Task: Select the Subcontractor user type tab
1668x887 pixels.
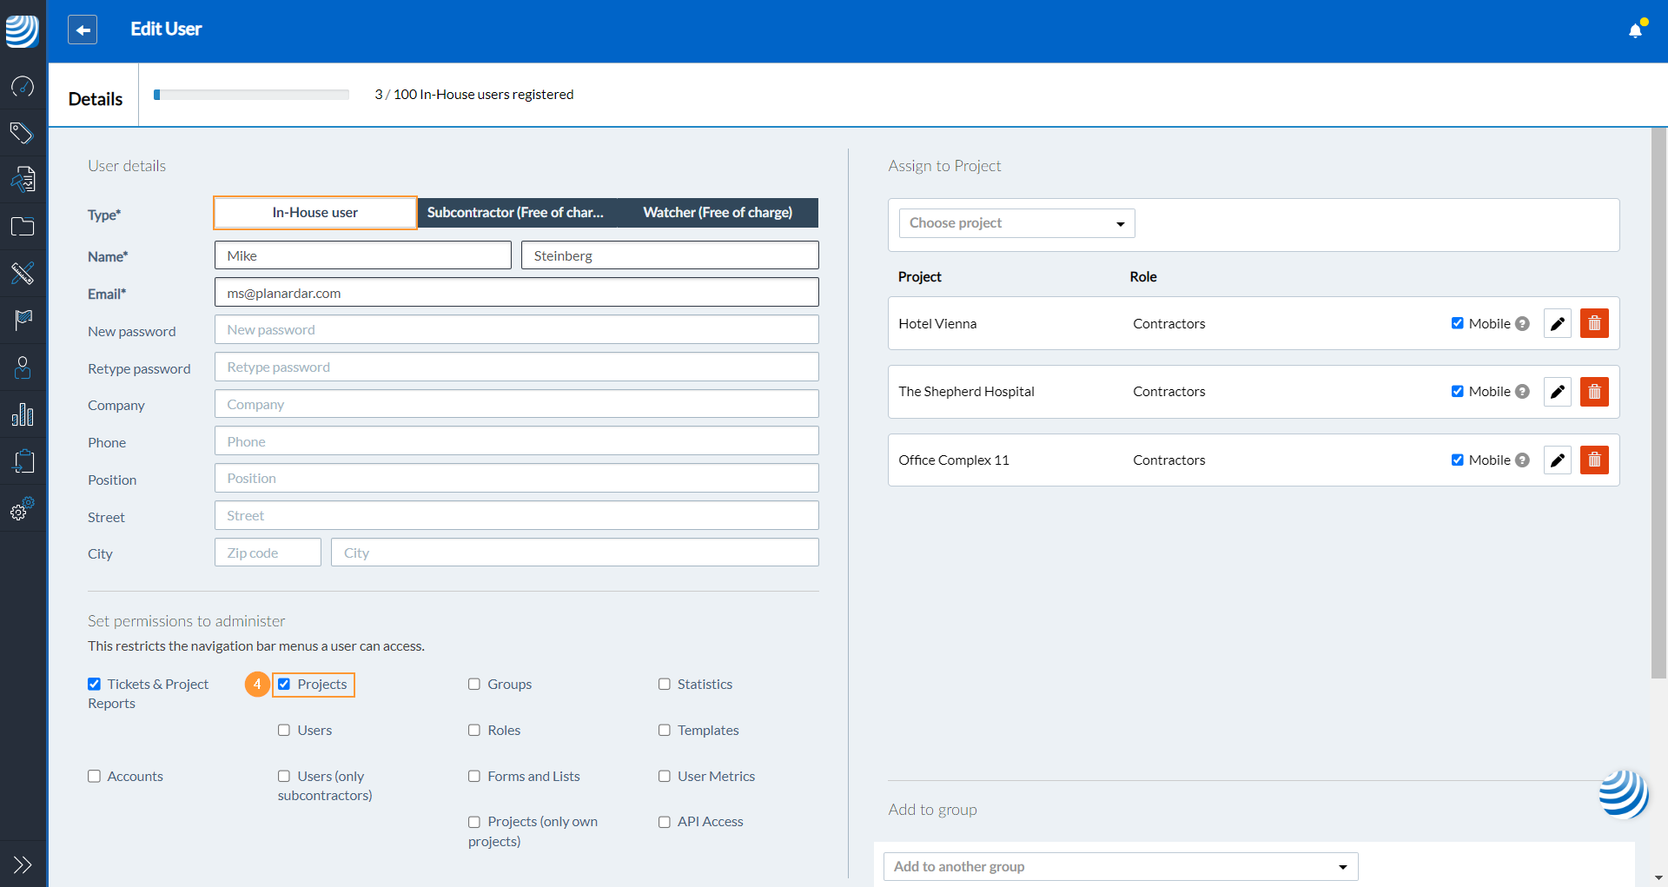Action: [x=516, y=213]
